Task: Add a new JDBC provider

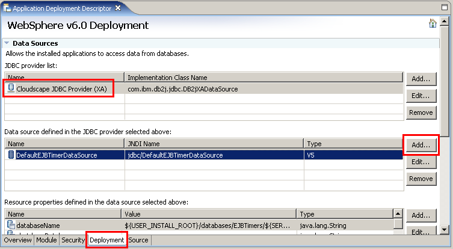Action: (421, 79)
